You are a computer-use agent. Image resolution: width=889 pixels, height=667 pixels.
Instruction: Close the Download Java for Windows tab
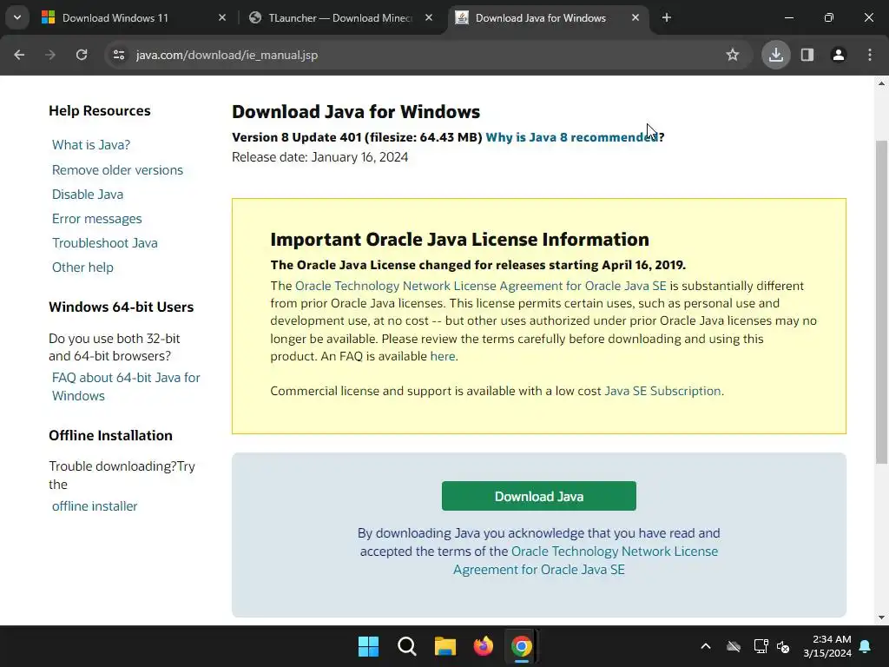click(635, 17)
